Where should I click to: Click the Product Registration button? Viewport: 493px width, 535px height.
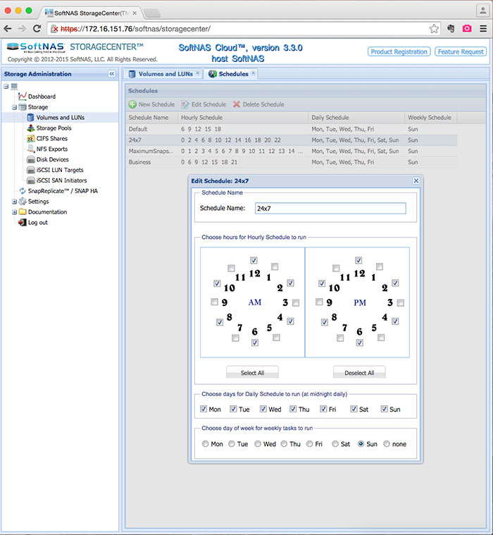[x=399, y=51]
